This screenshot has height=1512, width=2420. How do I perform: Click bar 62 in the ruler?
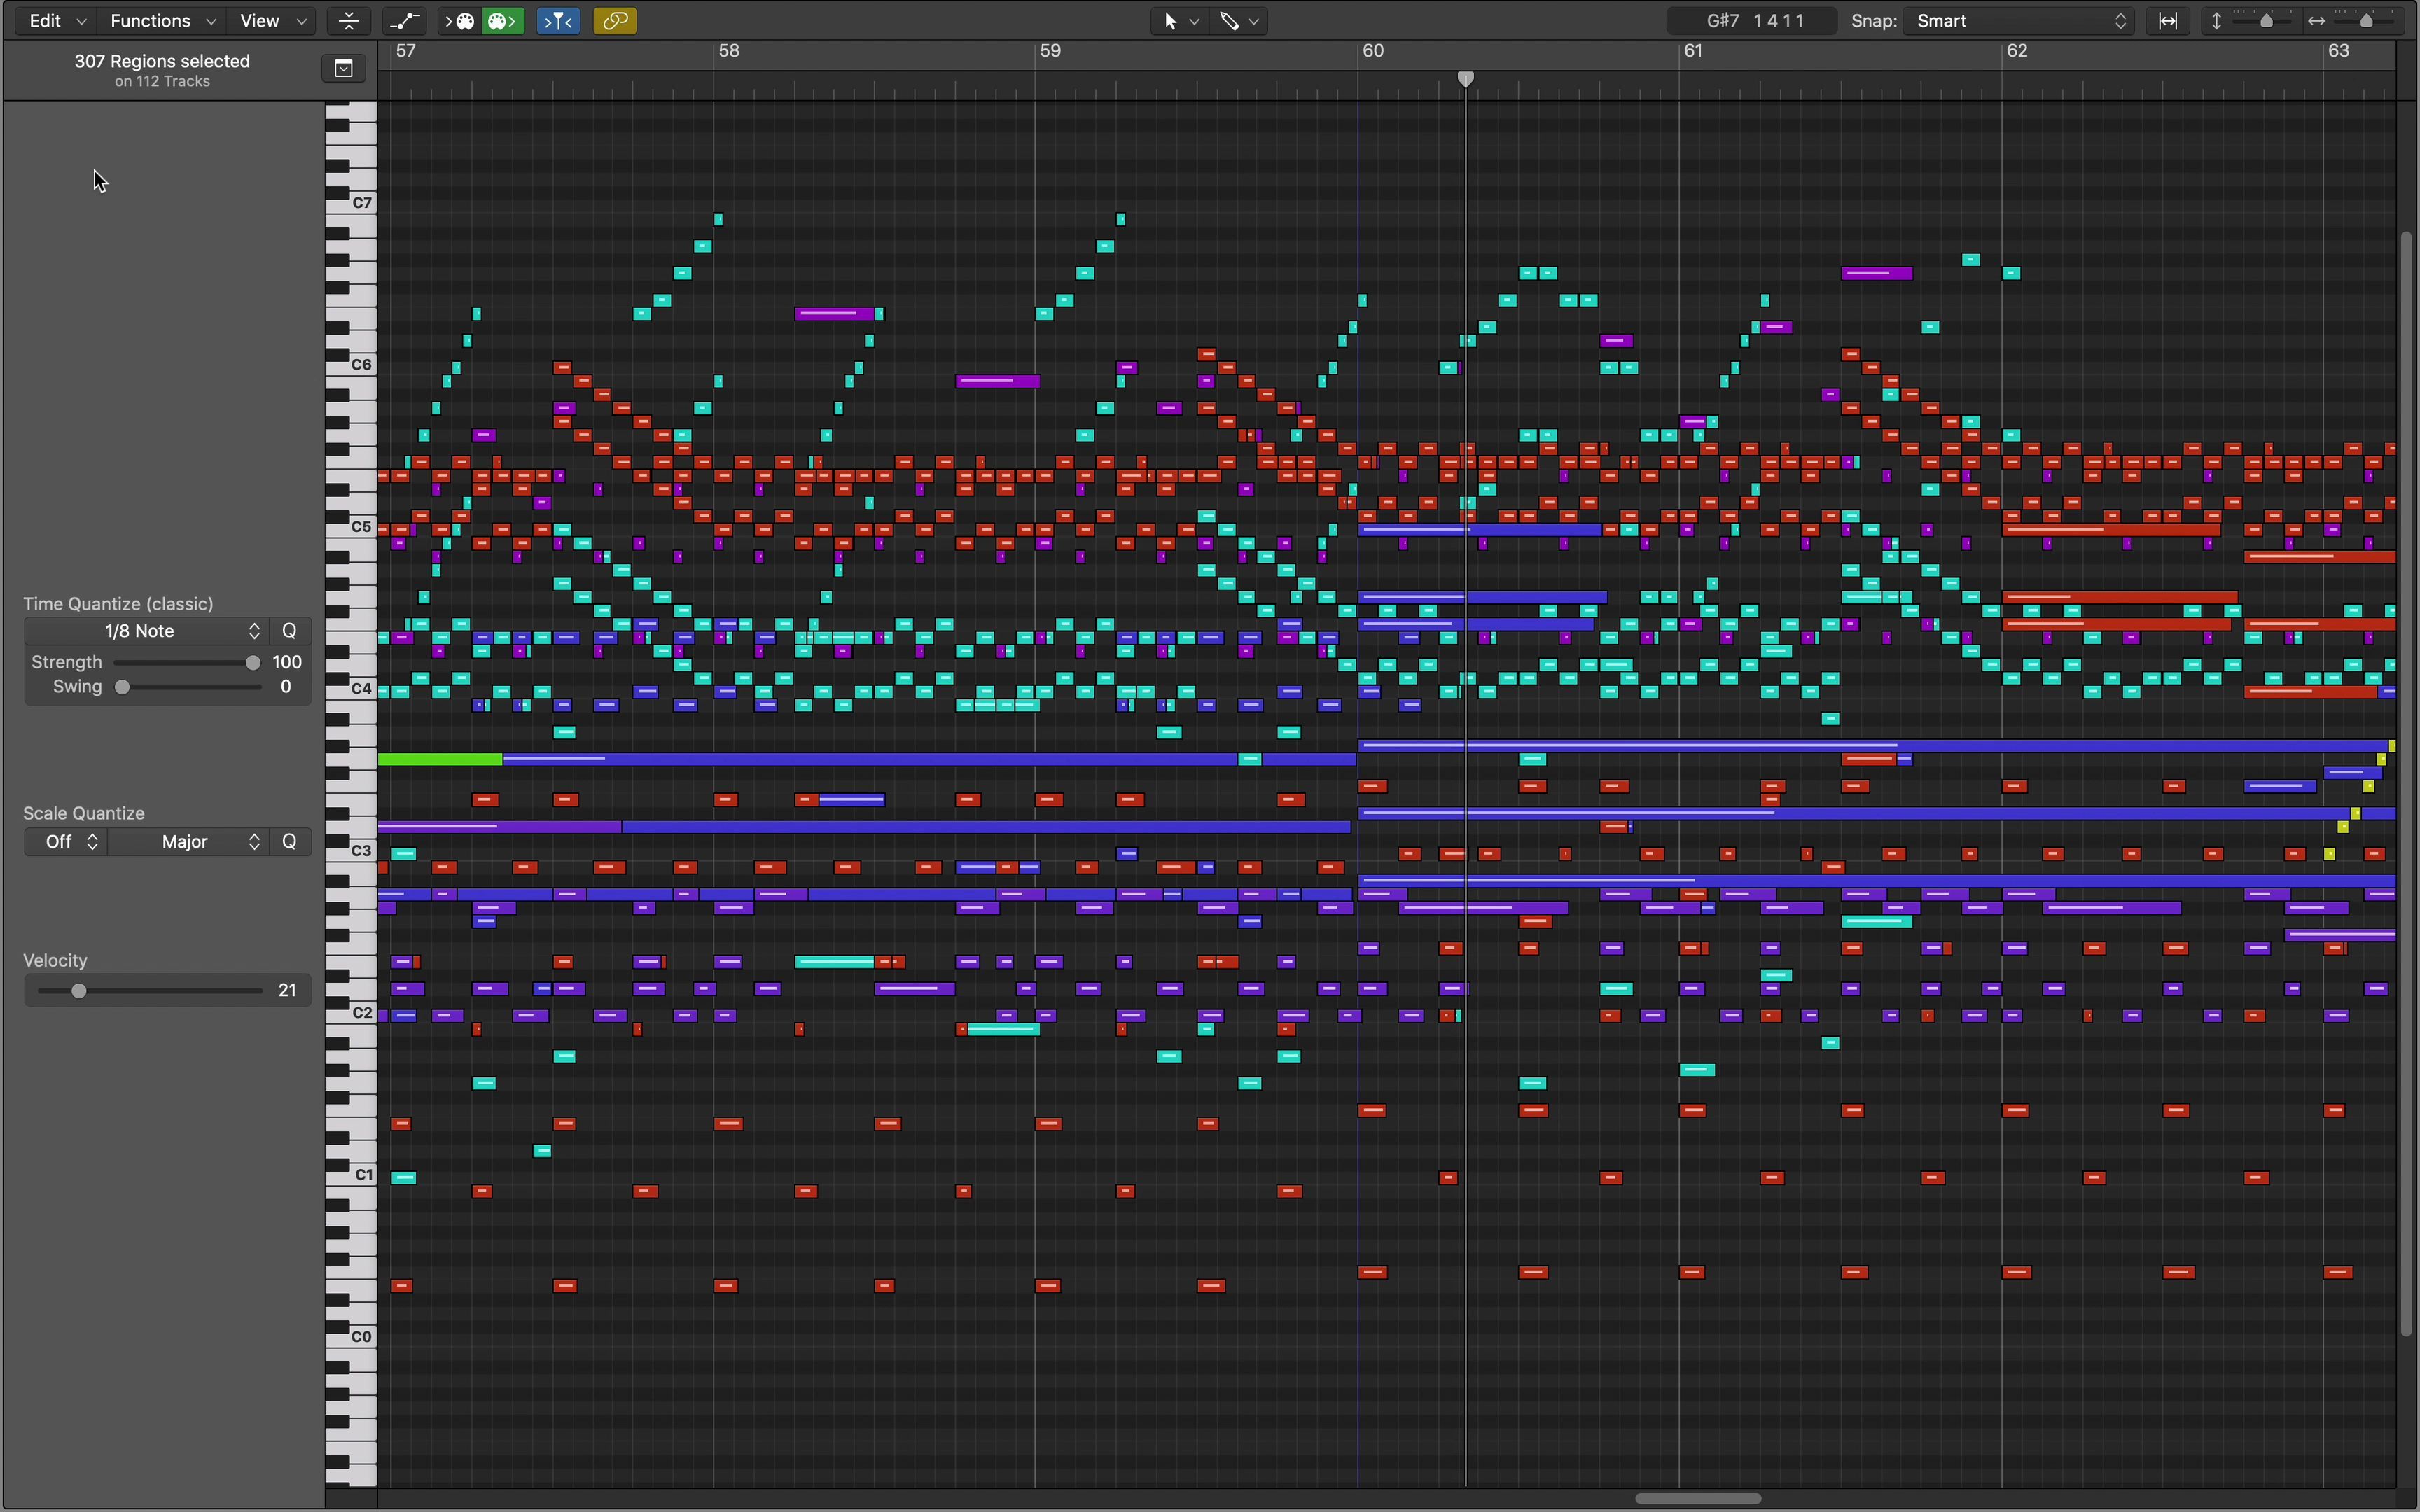click(x=2018, y=51)
